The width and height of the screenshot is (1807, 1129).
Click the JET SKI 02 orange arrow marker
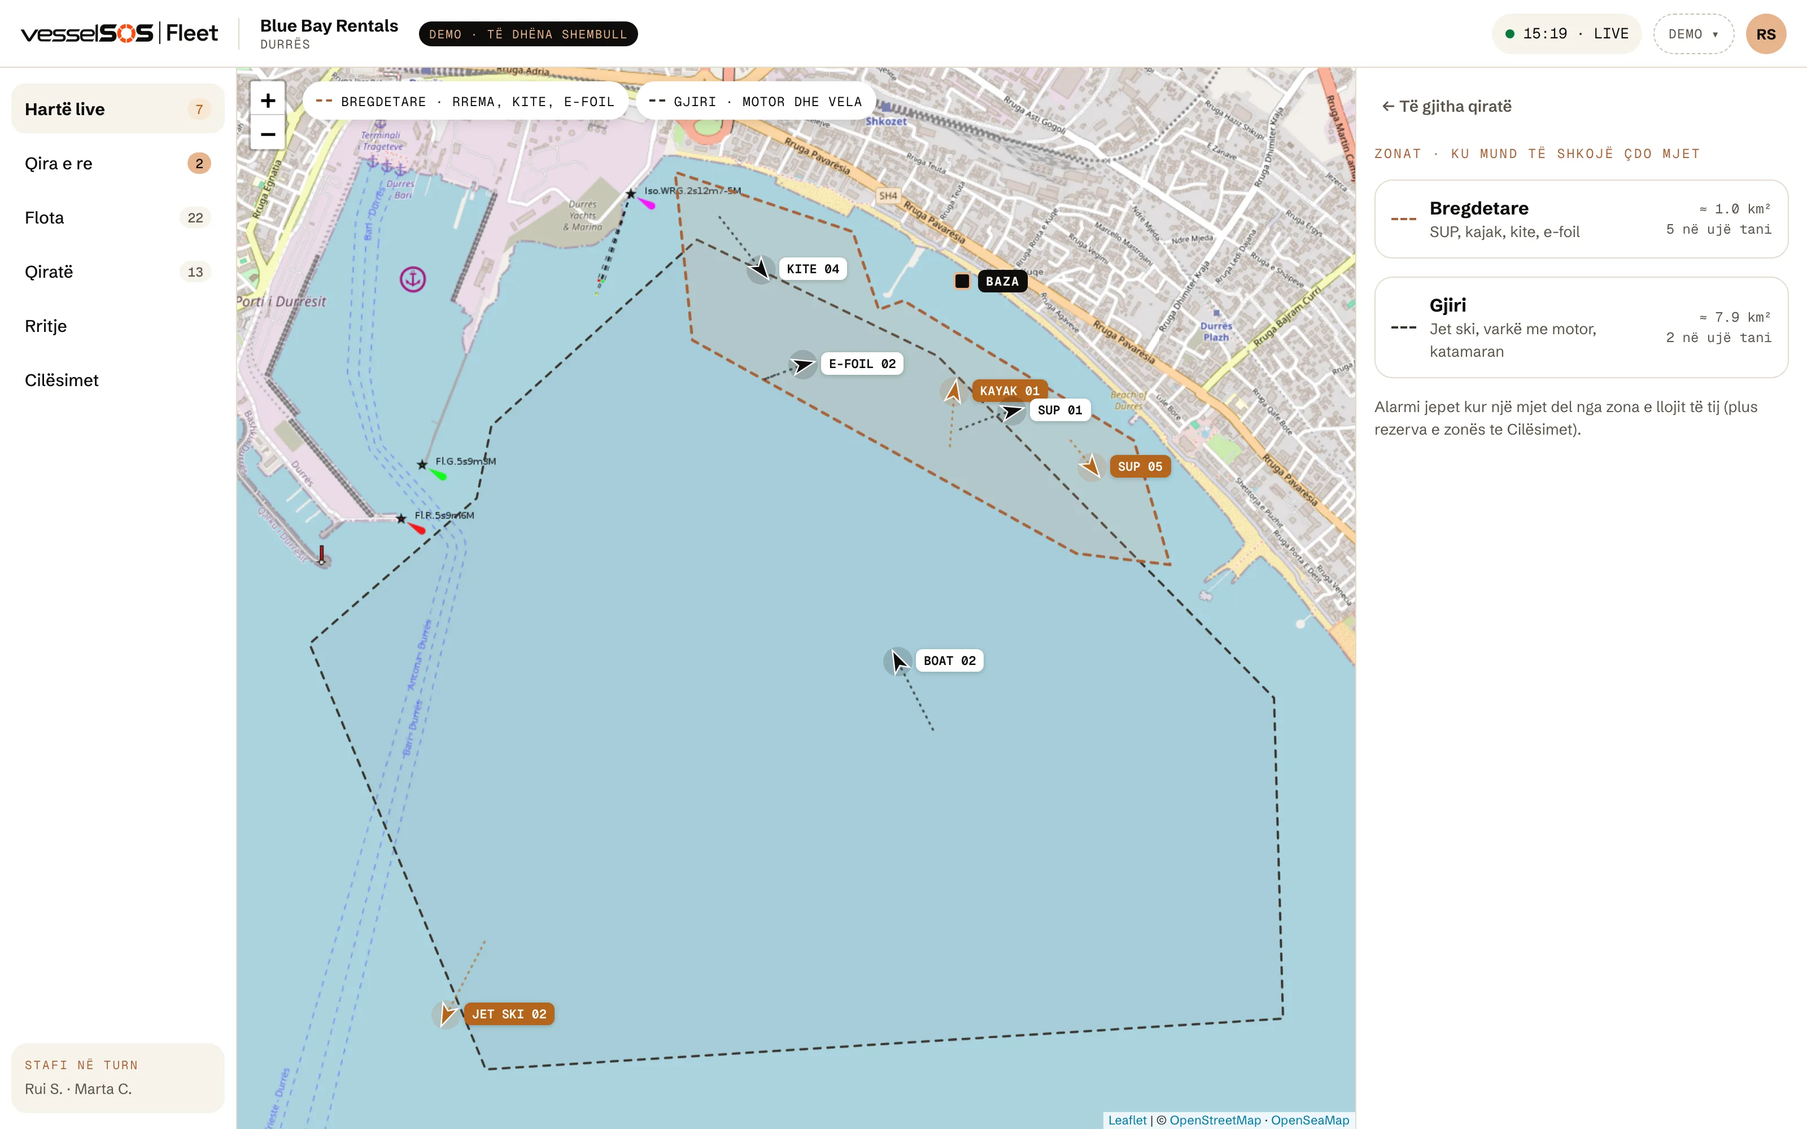click(x=447, y=1014)
